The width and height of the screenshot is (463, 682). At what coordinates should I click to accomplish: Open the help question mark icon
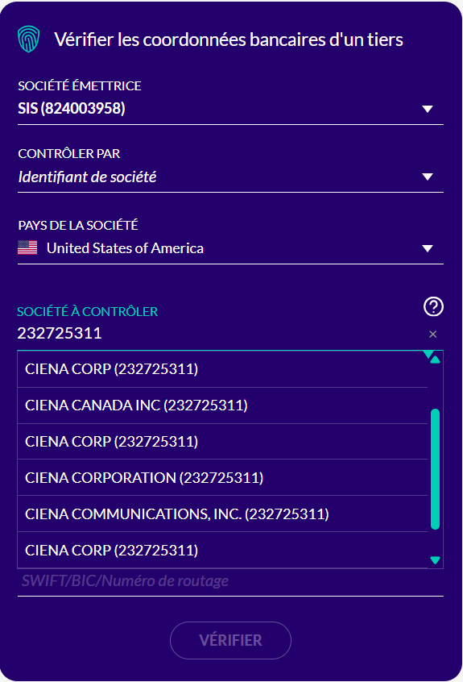pyautogui.click(x=433, y=306)
